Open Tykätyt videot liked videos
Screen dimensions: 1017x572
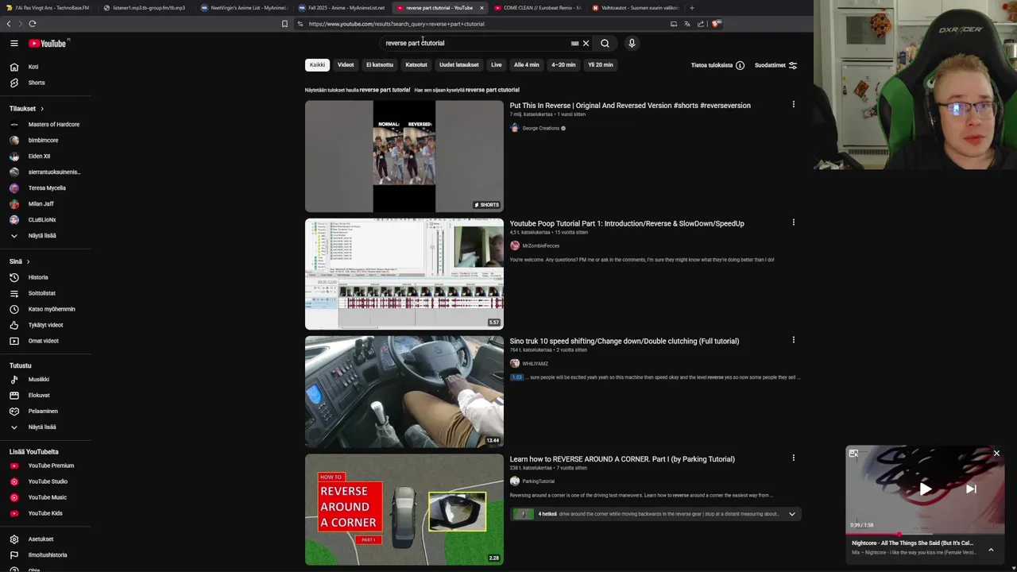tap(45, 325)
